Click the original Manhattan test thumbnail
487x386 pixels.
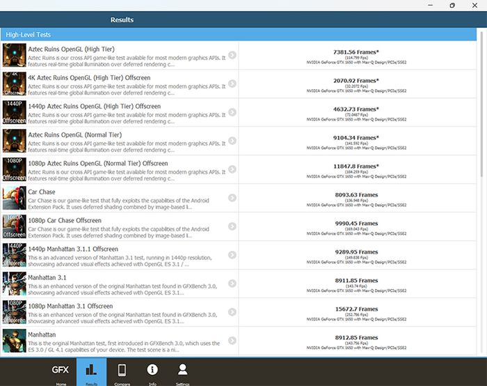click(15, 341)
